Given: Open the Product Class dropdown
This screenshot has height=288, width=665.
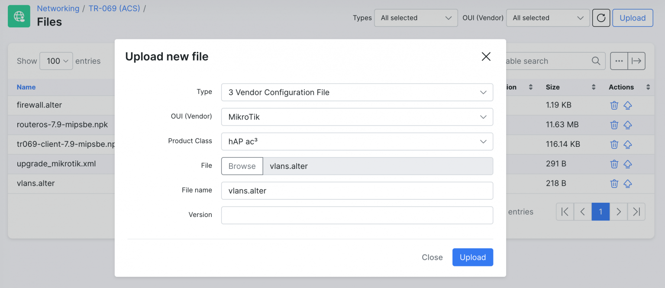Looking at the screenshot, I should [357, 142].
